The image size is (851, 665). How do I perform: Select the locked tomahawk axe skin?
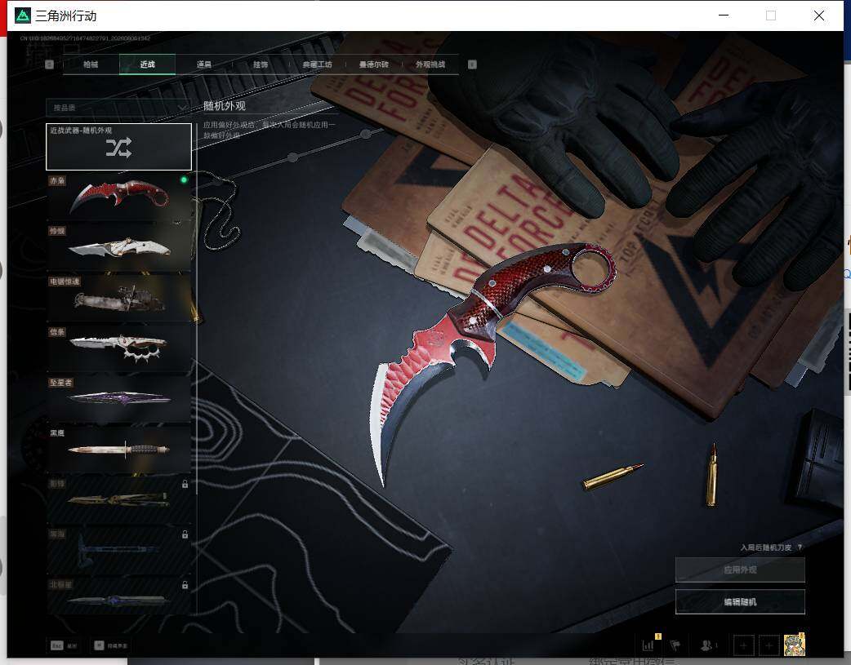119,550
